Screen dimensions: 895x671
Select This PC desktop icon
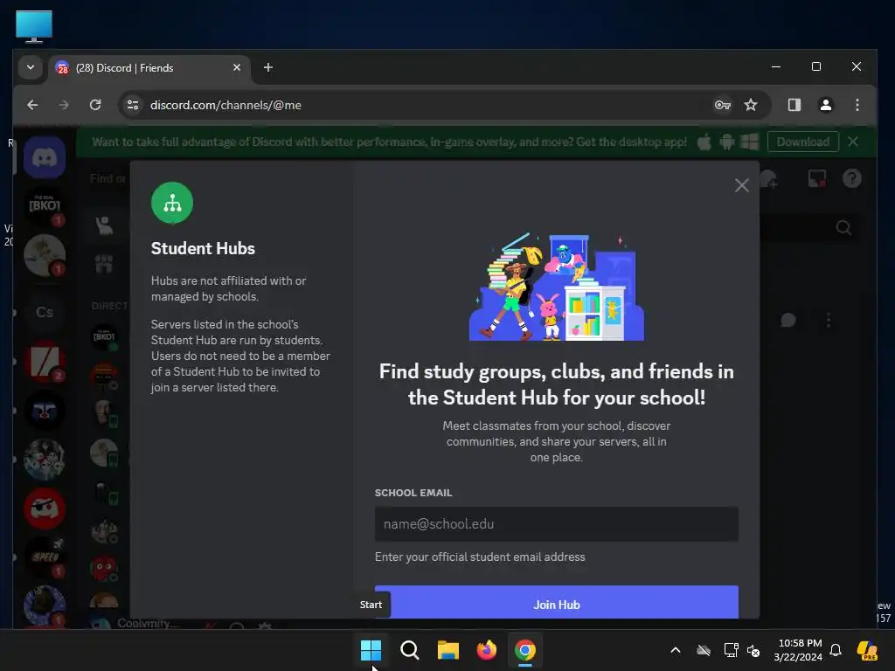pos(34,26)
